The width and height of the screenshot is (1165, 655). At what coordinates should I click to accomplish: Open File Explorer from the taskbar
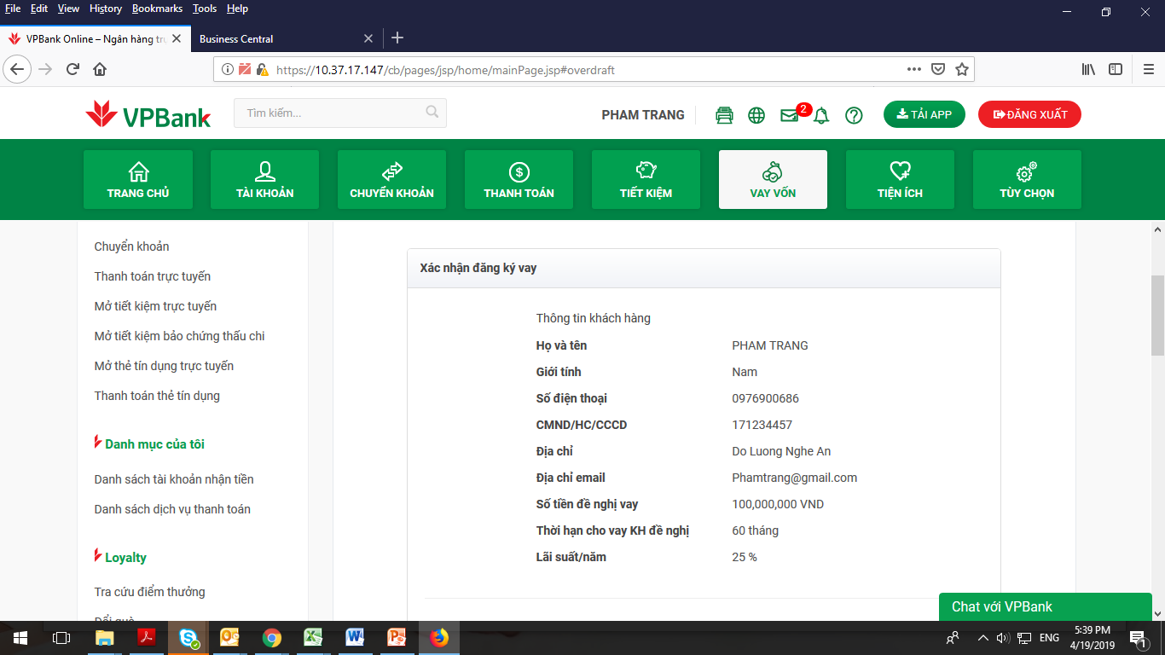(105, 638)
